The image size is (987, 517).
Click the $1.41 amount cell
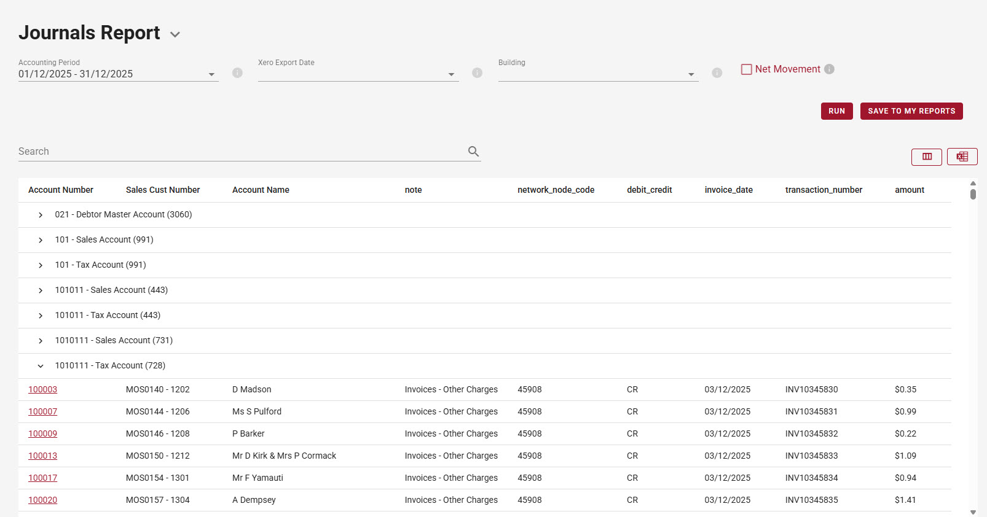(905, 500)
